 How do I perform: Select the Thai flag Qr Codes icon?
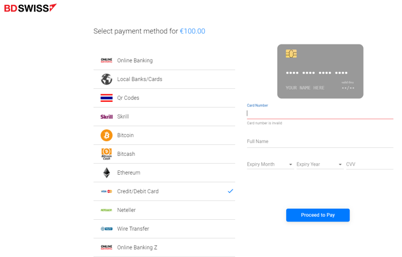pyautogui.click(x=107, y=98)
